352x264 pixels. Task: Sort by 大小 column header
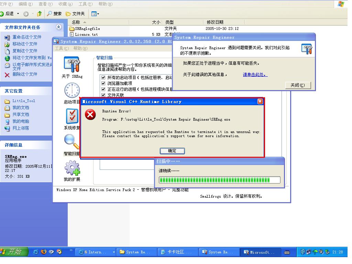pyautogui.click(x=146, y=22)
